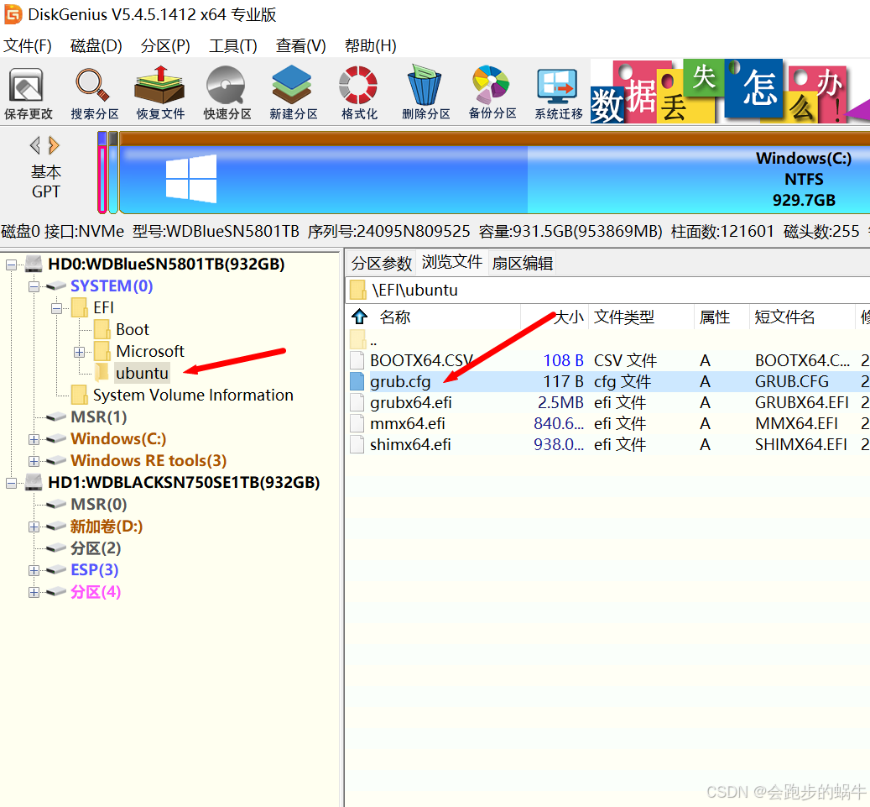
Task: Collapse the SYSTEM(0) partition node
Action: click(x=34, y=286)
